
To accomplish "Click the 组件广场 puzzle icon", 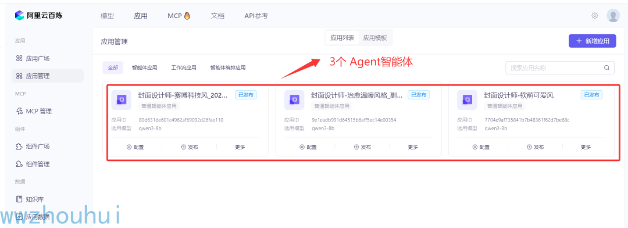I will click(19, 146).
